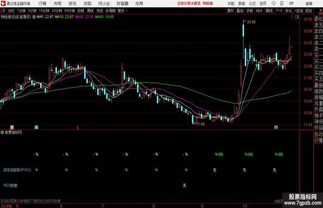Open the 多周期 multi-period view
Image resolution: width=323 pixels, height=208 pixels.
pyautogui.click(x=110, y=11)
